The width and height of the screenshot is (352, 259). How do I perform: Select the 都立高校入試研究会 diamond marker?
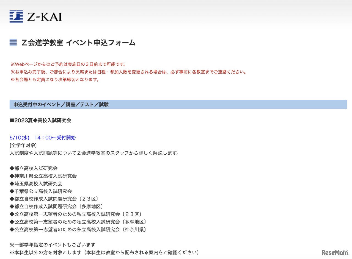pos(11,168)
